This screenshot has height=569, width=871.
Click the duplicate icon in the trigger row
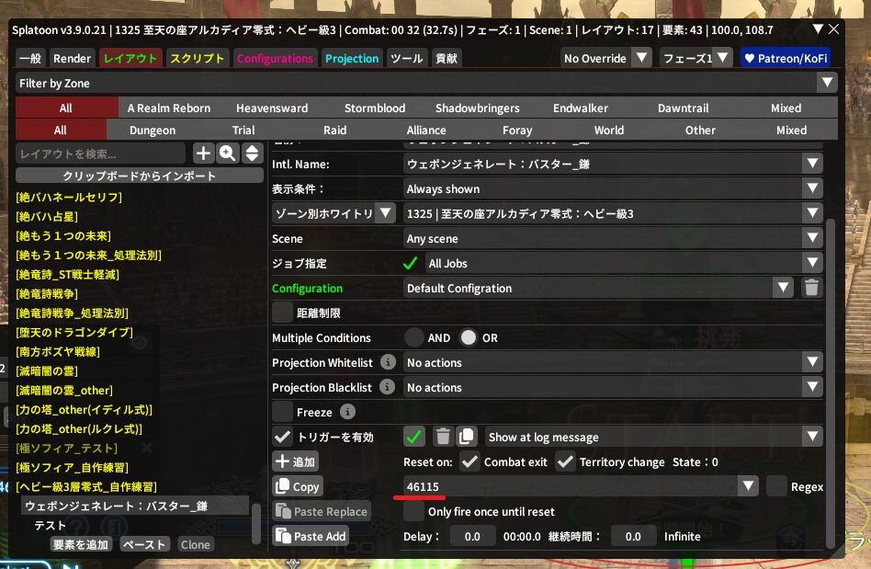tap(467, 437)
